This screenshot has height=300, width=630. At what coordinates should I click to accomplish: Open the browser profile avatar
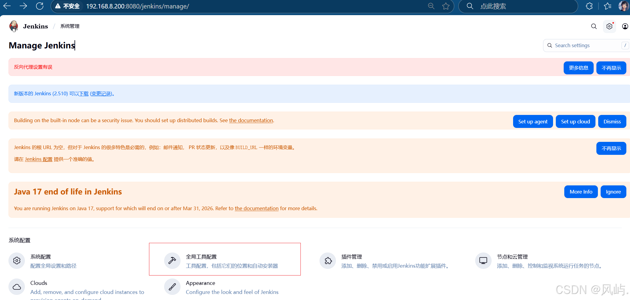tap(624, 6)
